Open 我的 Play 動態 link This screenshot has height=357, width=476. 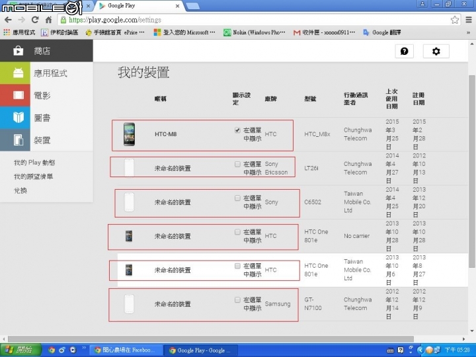[34, 163]
